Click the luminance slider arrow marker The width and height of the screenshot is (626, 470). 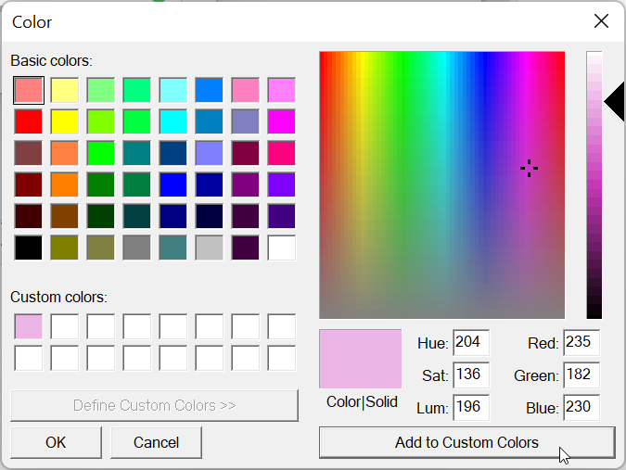[615, 101]
